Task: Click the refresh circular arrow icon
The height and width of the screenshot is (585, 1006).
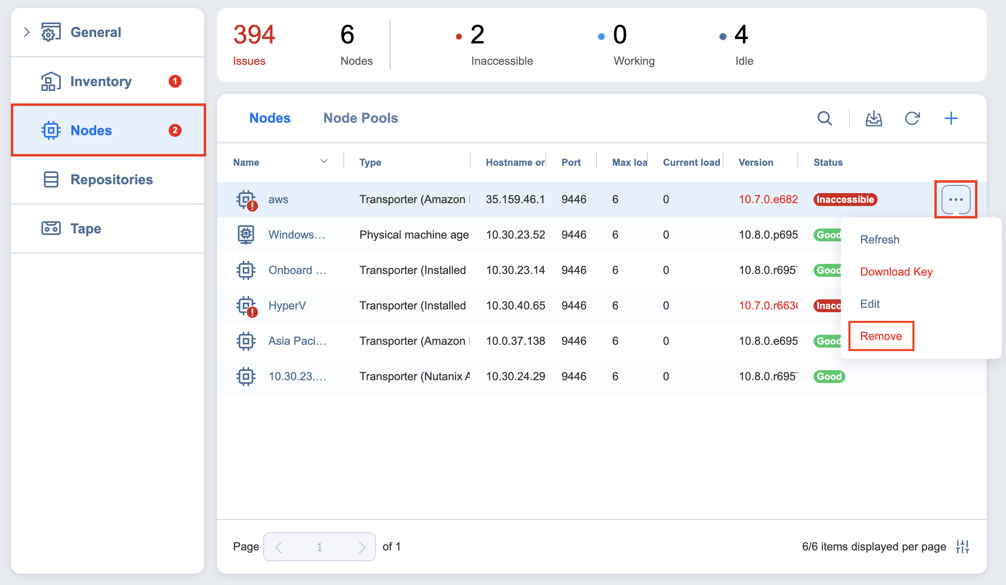Action: point(912,118)
